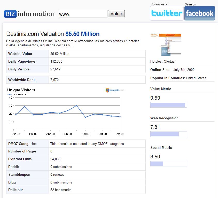Click the Seen on label

coord(191,4)
